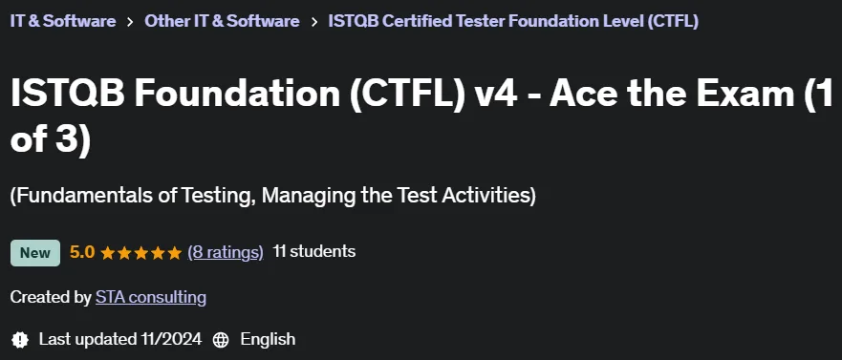
Task: Go to Other IT & Software category
Action: (222, 21)
